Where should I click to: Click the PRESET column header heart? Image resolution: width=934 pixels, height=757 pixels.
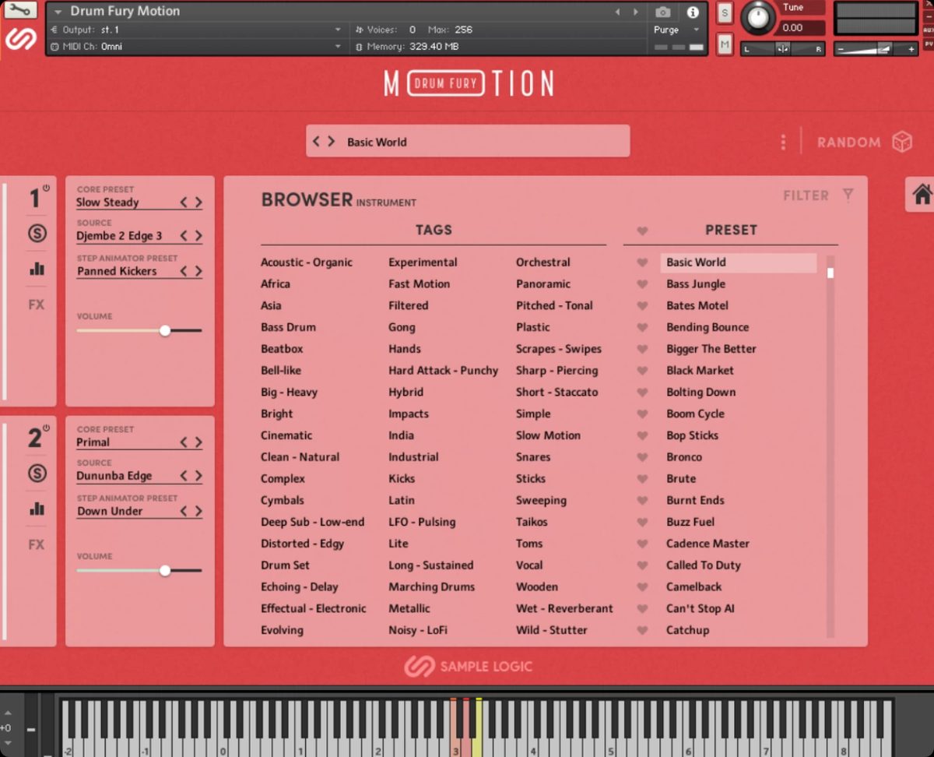[x=642, y=231]
